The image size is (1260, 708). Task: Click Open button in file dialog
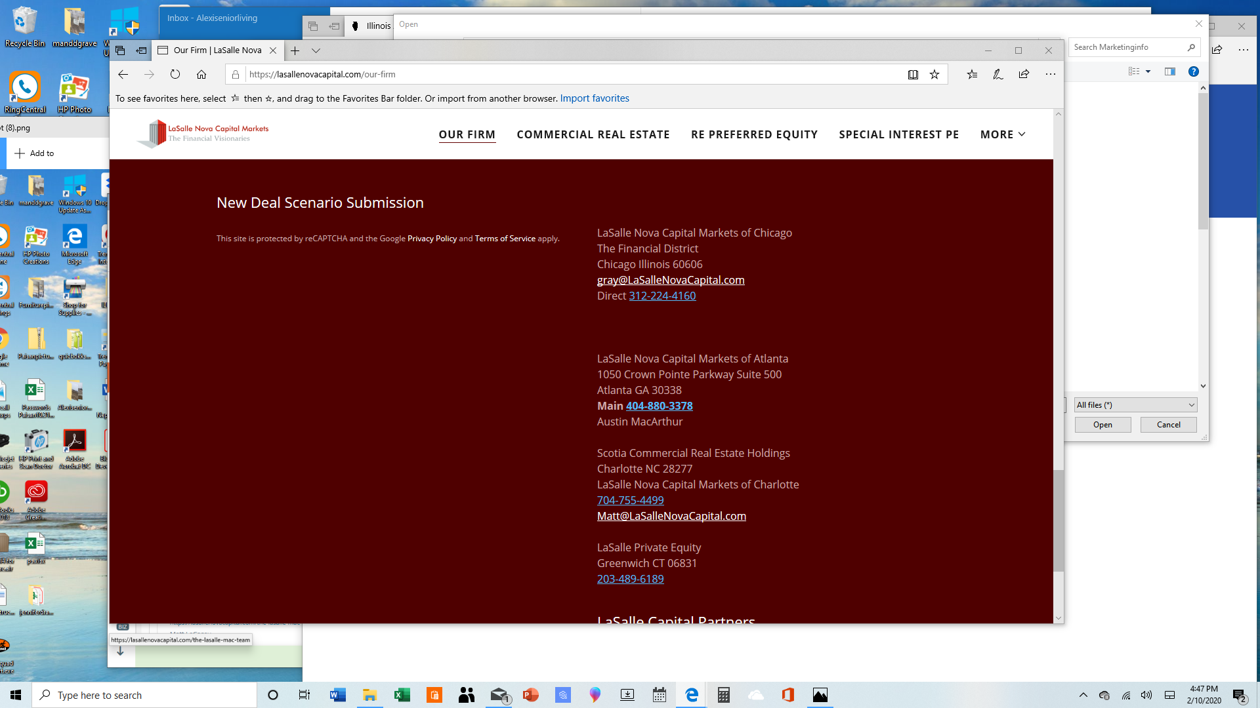pyautogui.click(x=1102, y=425)
